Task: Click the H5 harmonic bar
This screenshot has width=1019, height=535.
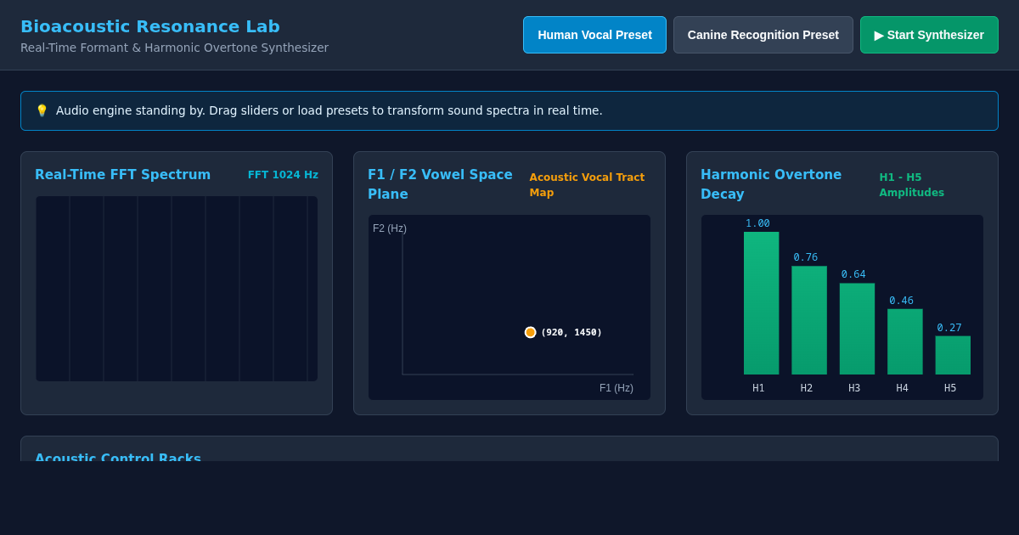Action: click(953, 355)
